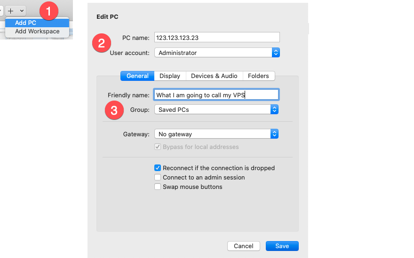The width and height of the screenshot is (414, 258).
Task: Disable Reconnect if the connection is dropped
Action: pos(158,168)
